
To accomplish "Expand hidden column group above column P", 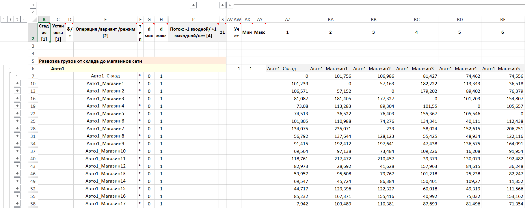I will pyautogui.click(x=193, y=5).
